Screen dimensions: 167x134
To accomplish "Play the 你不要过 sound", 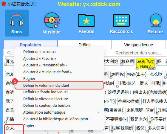I will coord(158,119).
